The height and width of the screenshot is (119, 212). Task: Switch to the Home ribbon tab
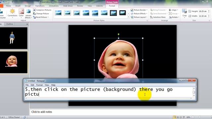(x=8, y=6)
